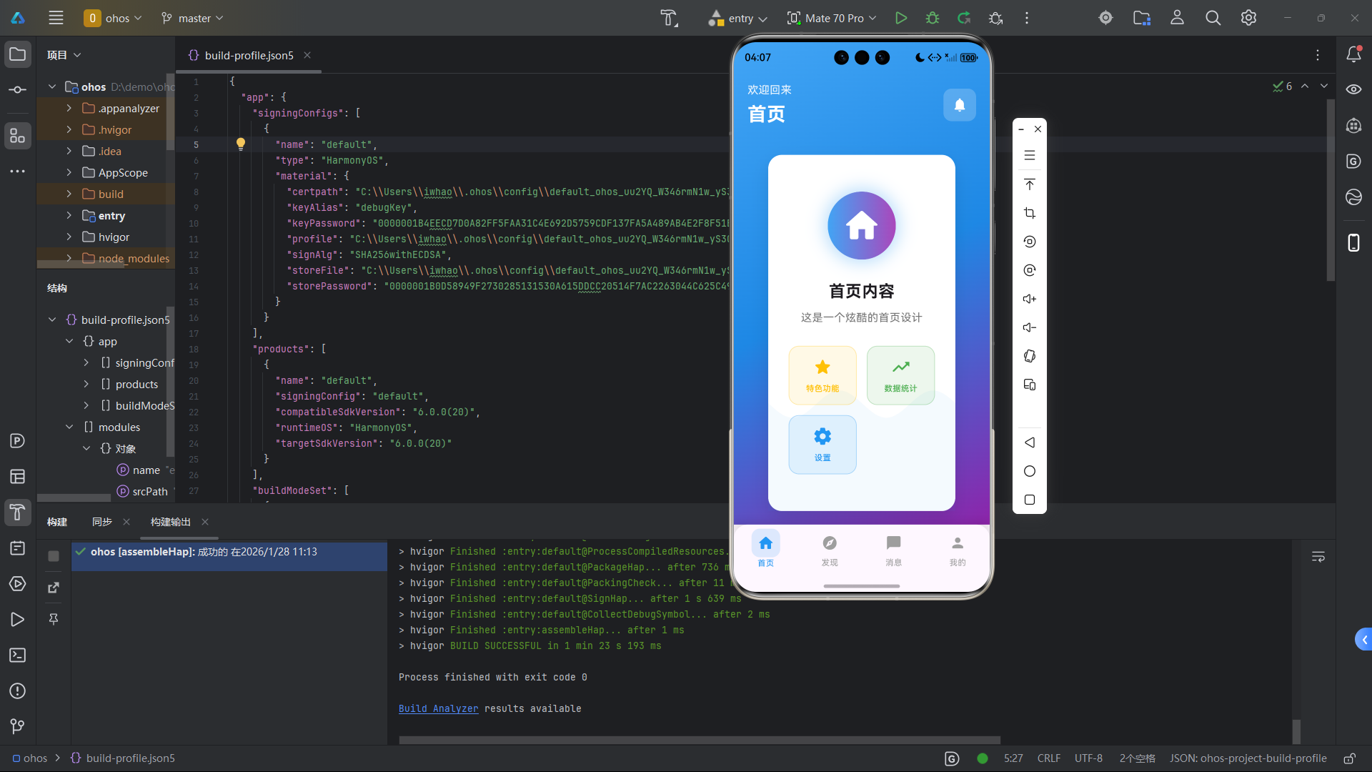Click the build output horizontal scrollbar

coord(699,740)
